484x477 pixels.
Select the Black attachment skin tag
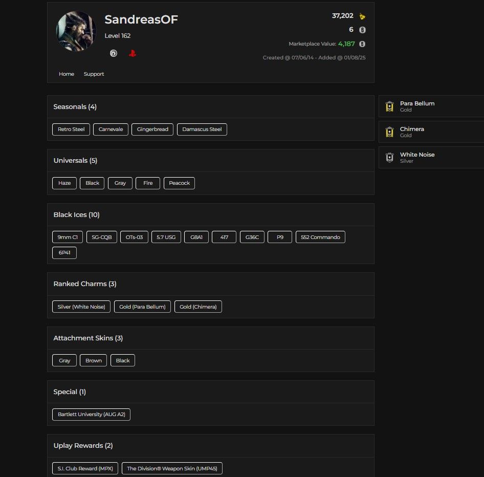tap(123, 360)
